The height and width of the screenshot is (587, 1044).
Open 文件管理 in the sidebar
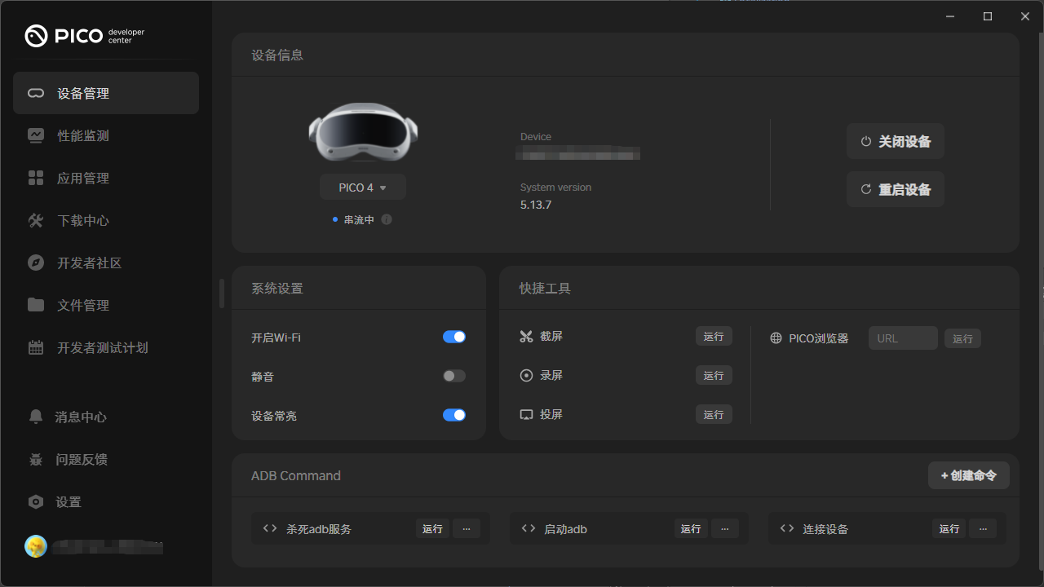[x=106, y=305]
